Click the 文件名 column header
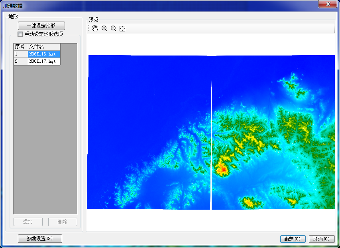Viewport: 340px width, 248px height. pos(44,46)
